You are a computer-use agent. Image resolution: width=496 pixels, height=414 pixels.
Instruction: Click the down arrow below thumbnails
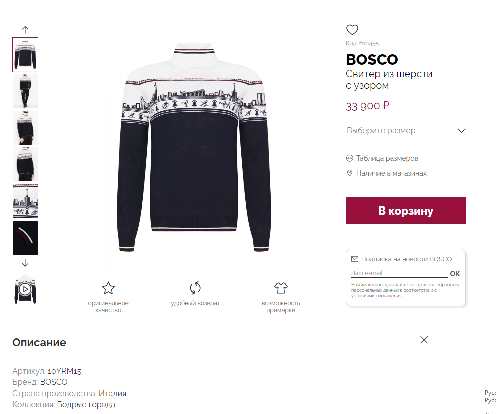pos(25,263)
